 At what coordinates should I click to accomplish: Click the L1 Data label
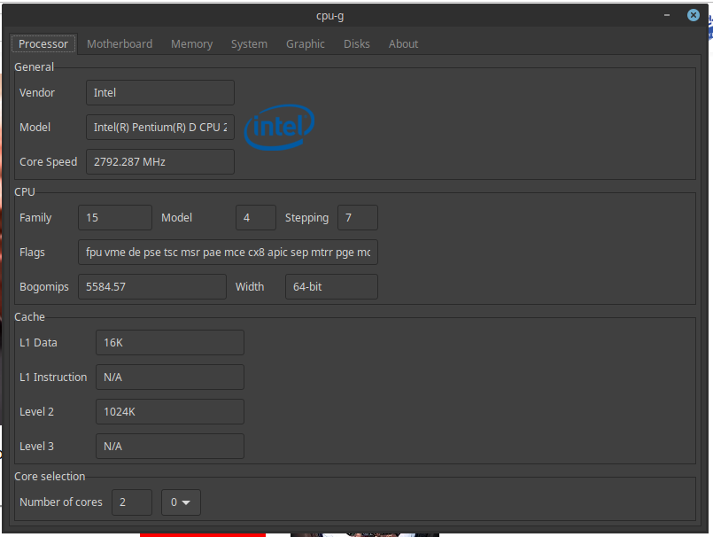[x=38, y=343]
